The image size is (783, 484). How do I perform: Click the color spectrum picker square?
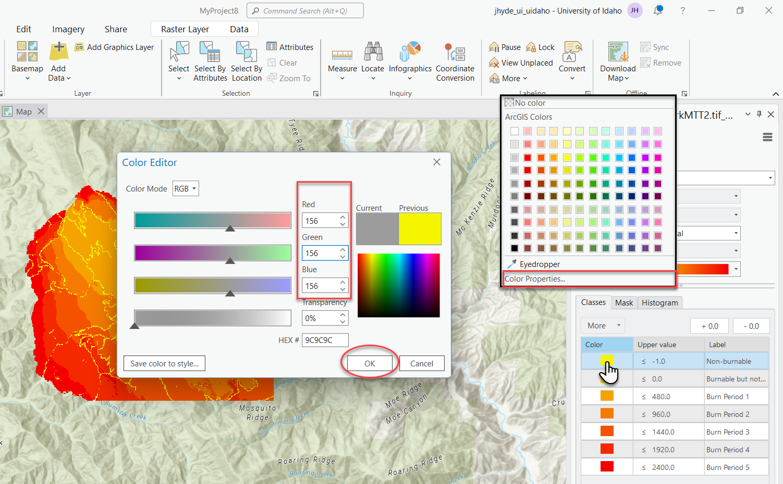tap(398, 285)
